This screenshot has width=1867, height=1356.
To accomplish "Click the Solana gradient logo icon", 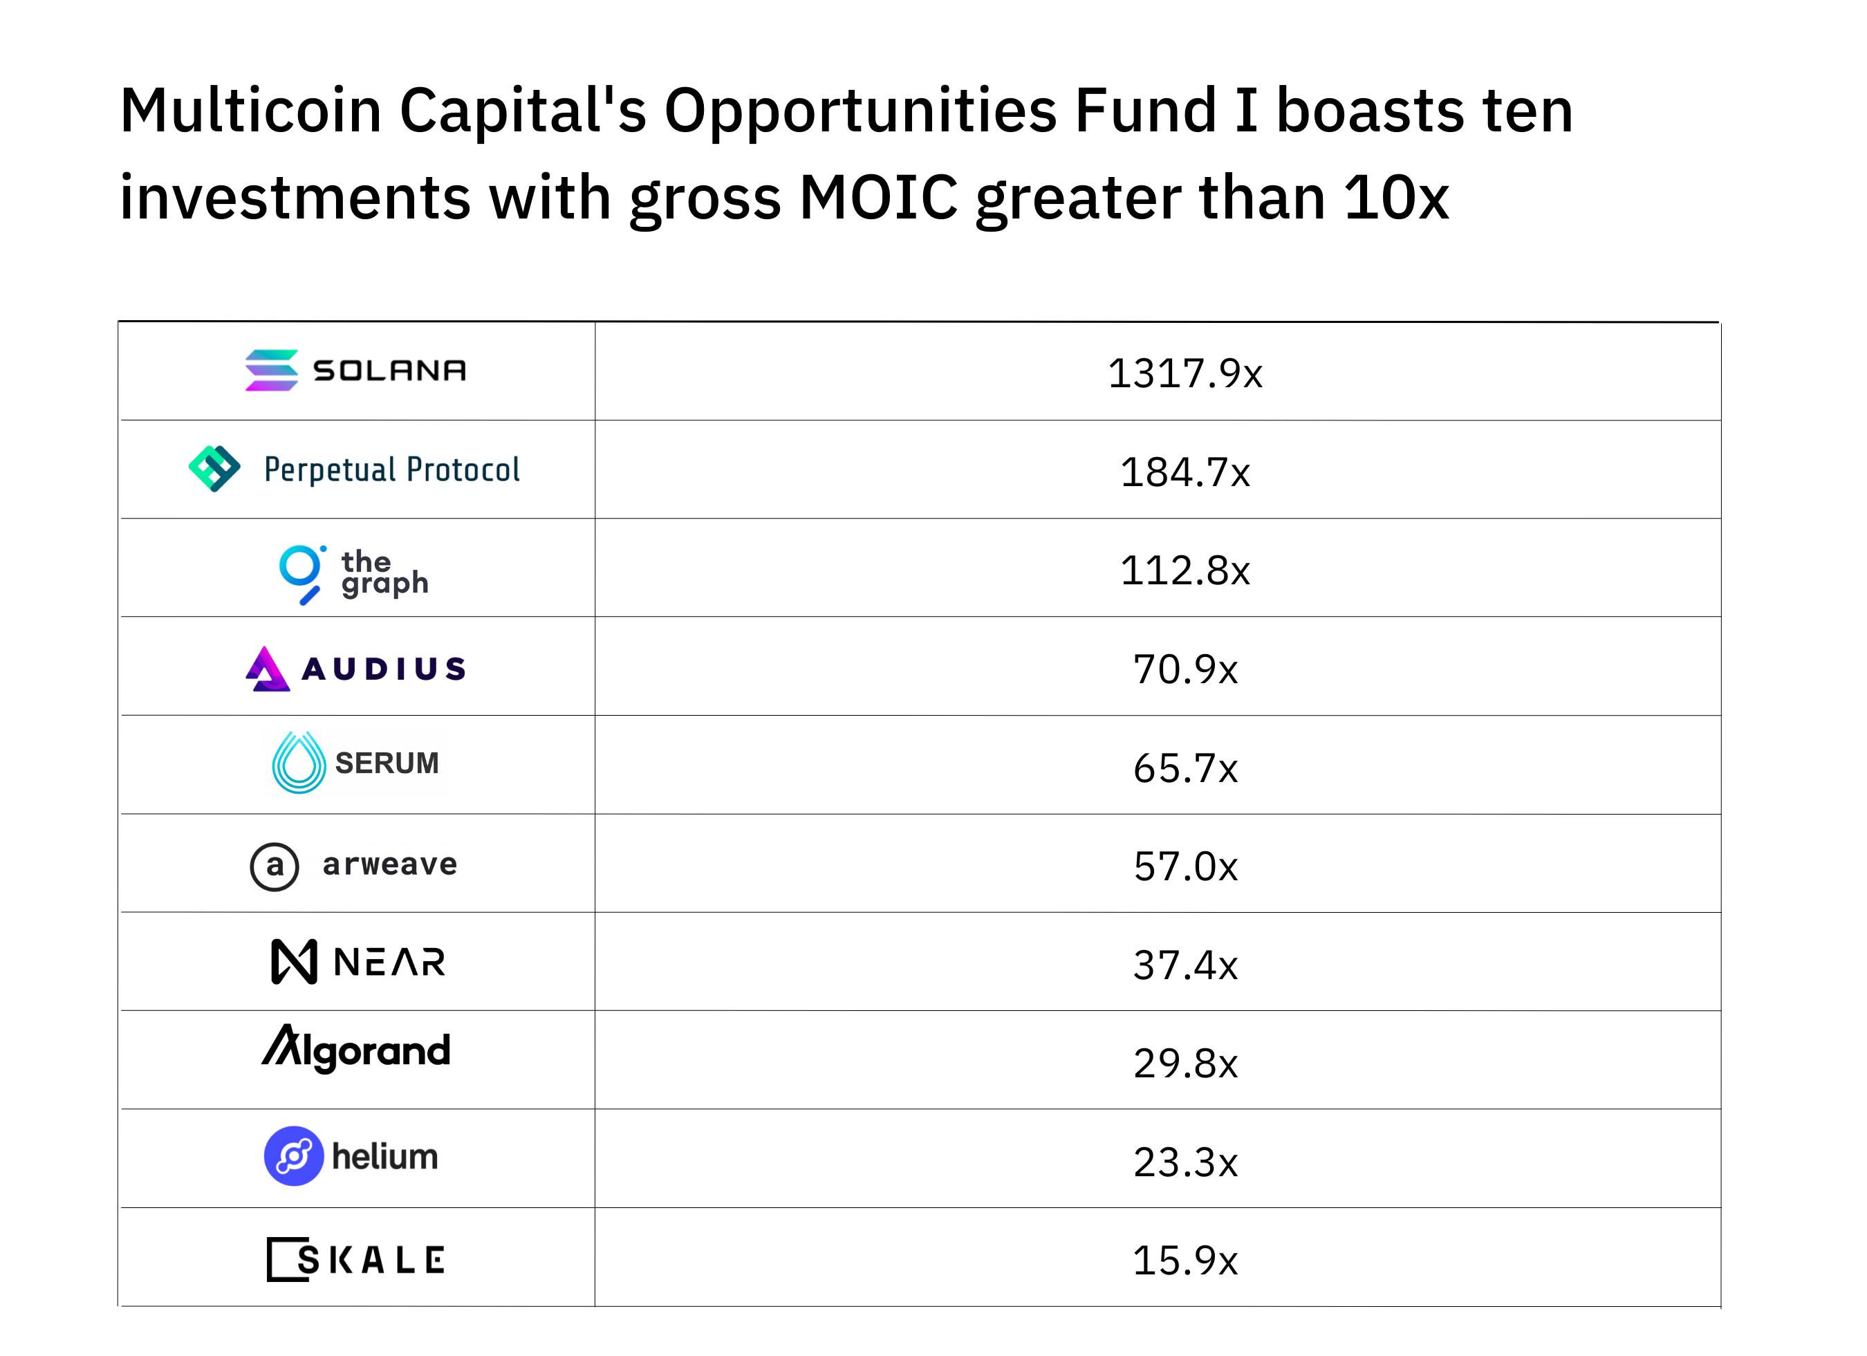I will click(272, 371).
